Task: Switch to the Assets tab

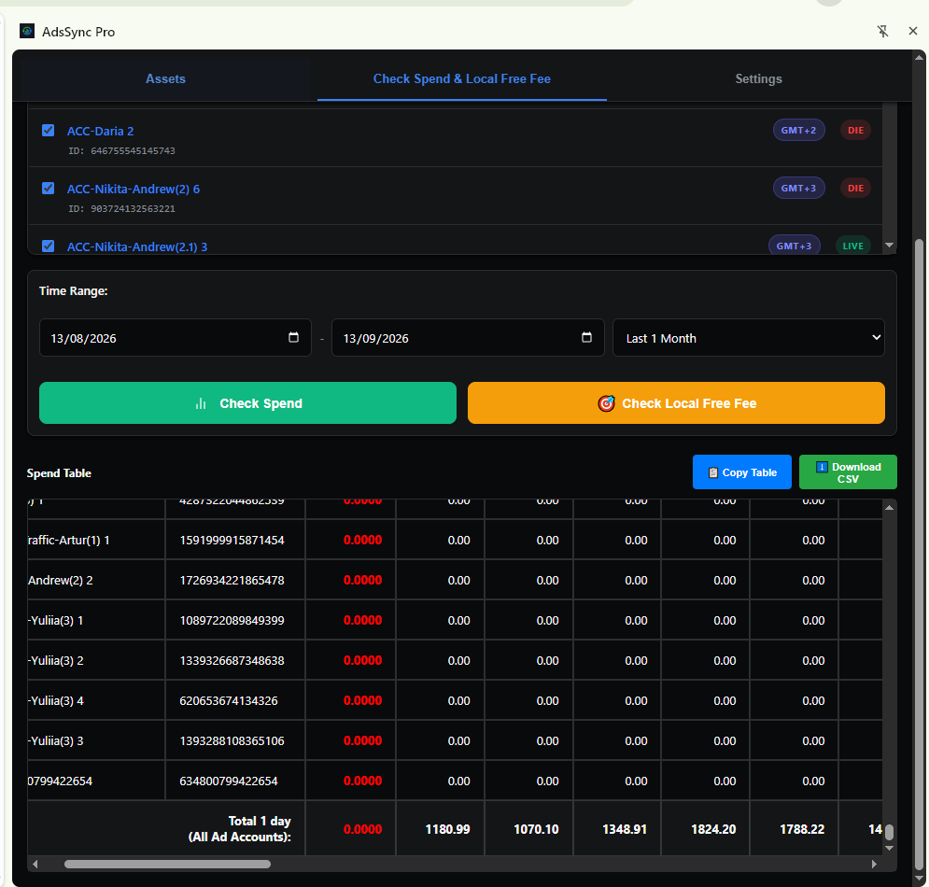Action: point(165,78)
